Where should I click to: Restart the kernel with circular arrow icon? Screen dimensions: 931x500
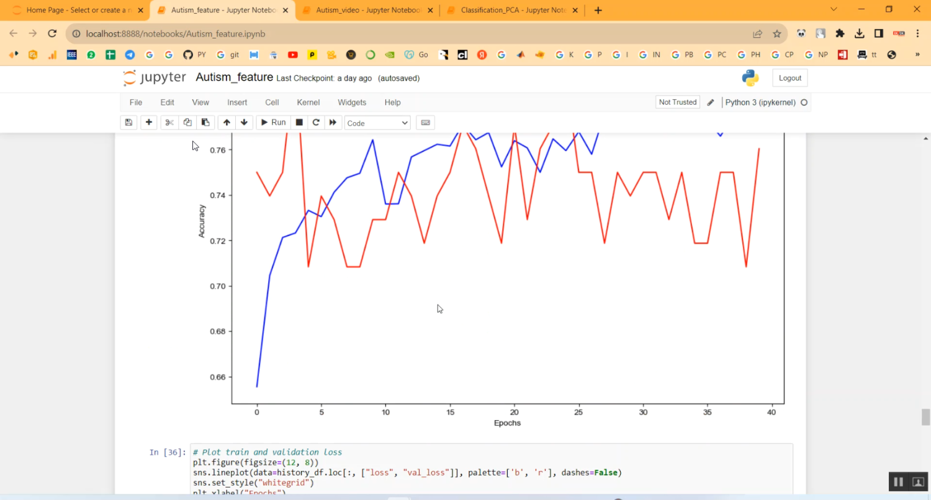coord(316,123)
